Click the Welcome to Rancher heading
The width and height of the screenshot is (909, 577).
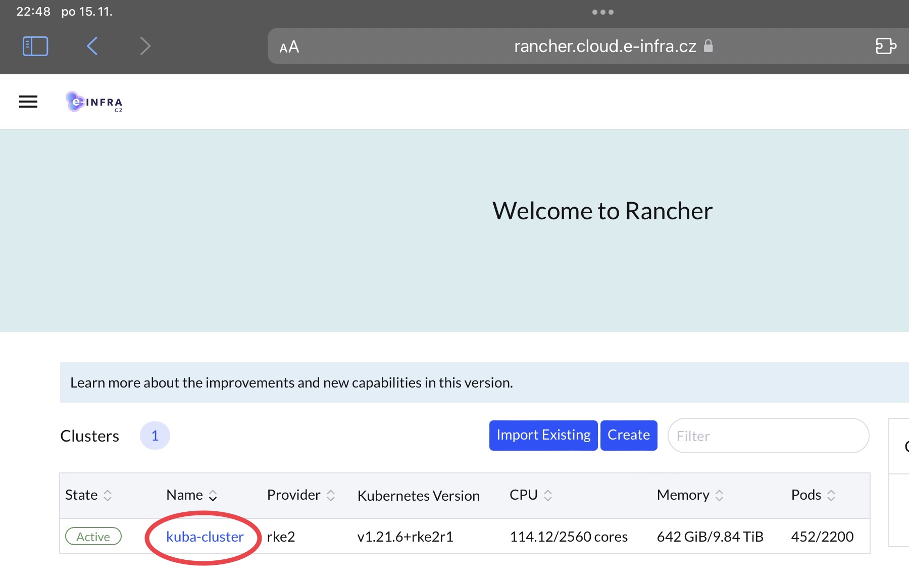coord(602,211)
